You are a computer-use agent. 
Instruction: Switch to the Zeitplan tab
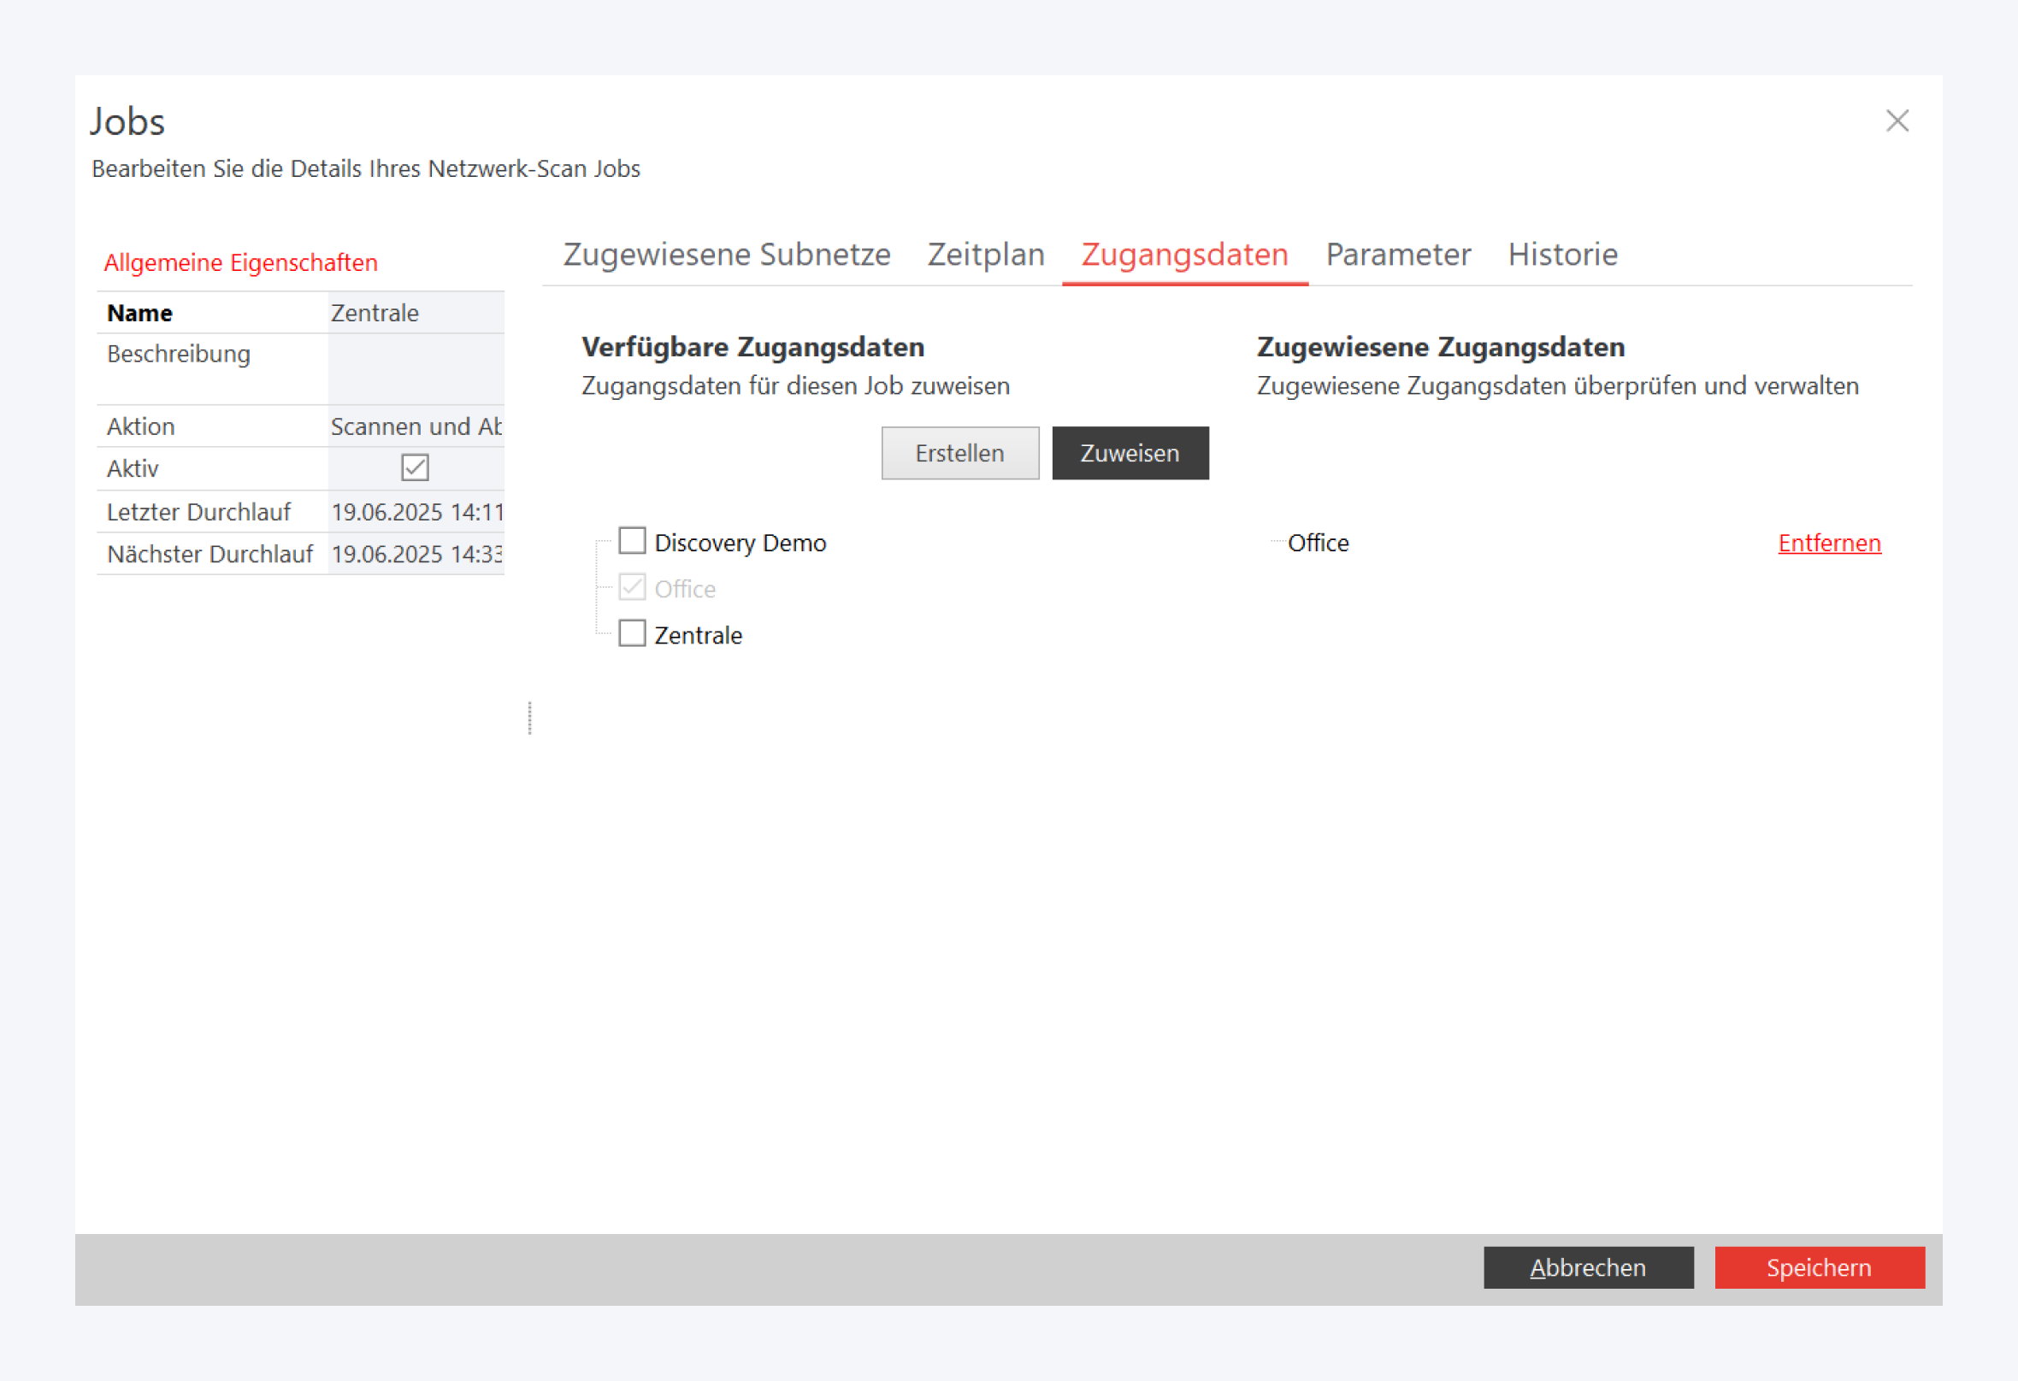click(x=986, y=255)
